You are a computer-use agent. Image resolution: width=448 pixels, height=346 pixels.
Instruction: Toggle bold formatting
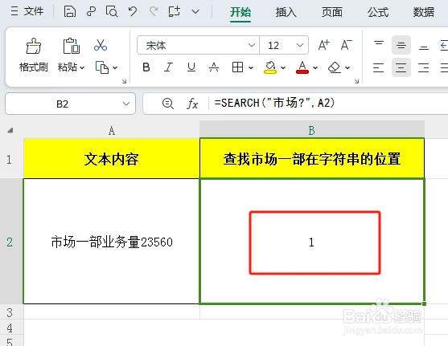pos(146,67)
